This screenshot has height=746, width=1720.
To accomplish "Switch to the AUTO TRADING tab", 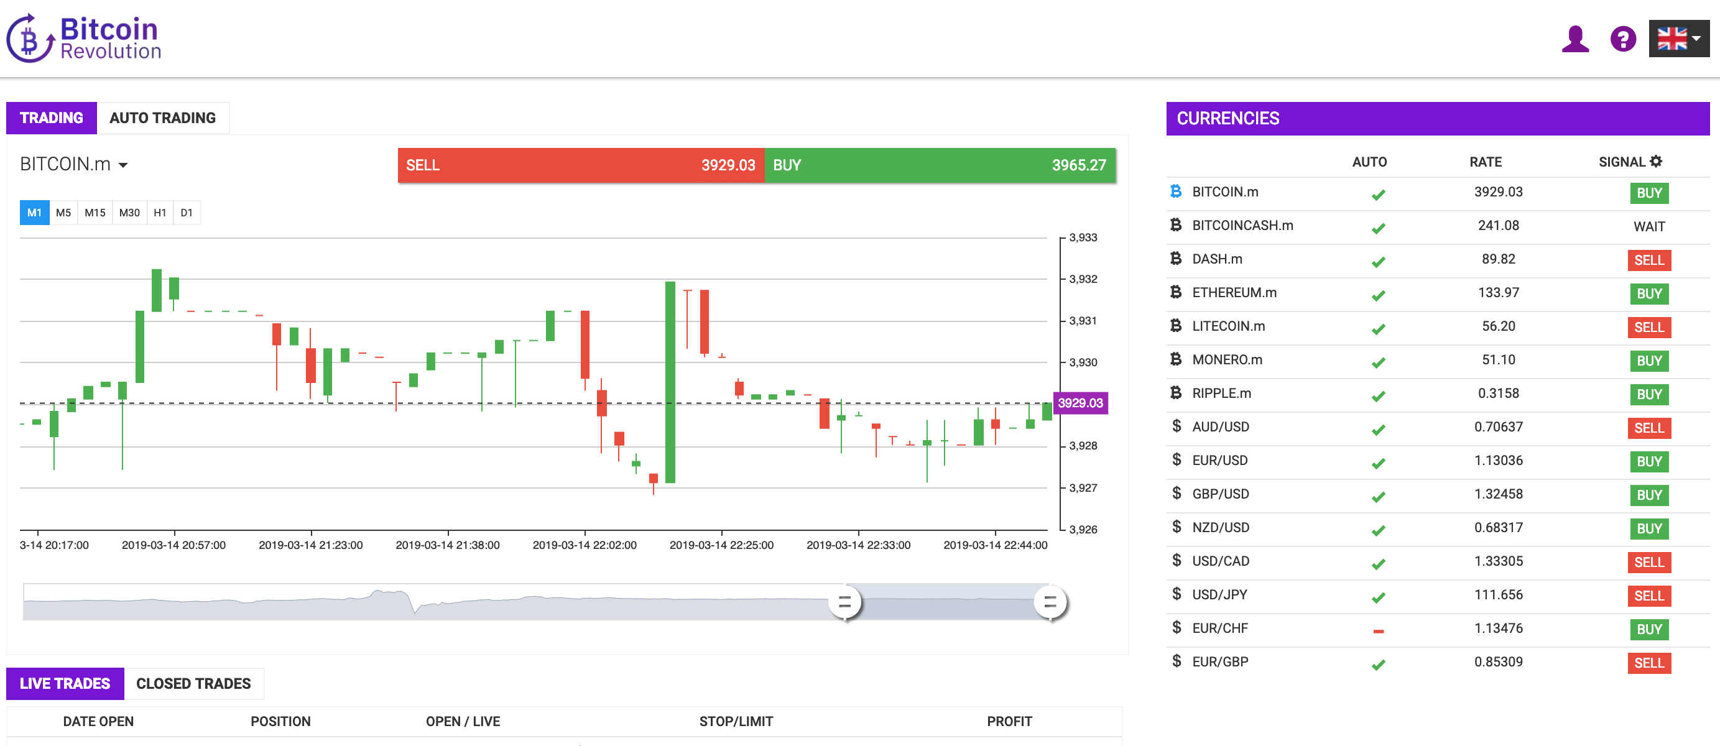I will [x=162, y=118].
